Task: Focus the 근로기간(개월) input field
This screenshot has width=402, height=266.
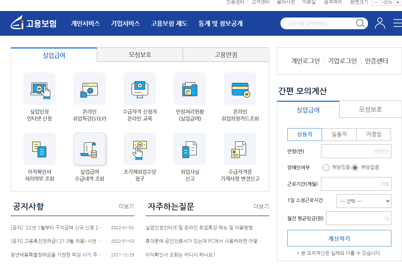Action: point(356,184)
